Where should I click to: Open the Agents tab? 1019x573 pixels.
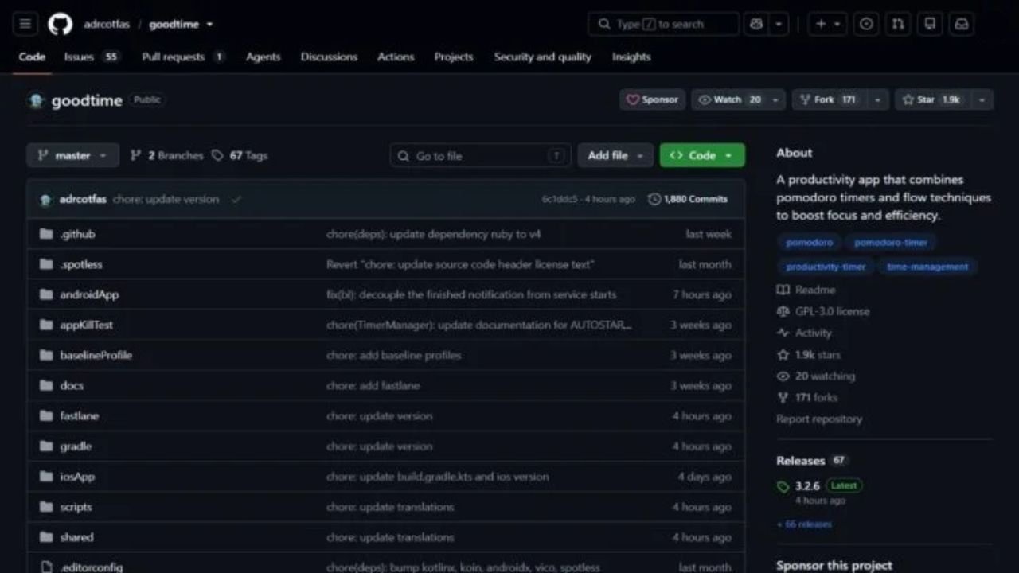coord(264,57)
